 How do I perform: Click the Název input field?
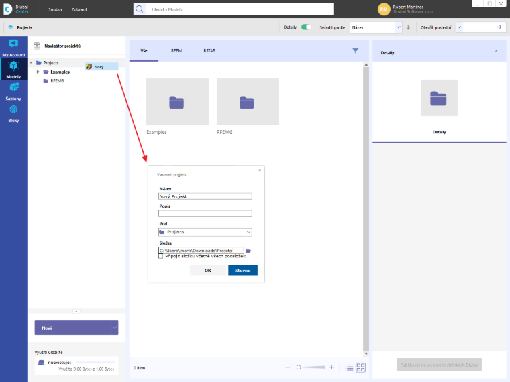point(205,196)
